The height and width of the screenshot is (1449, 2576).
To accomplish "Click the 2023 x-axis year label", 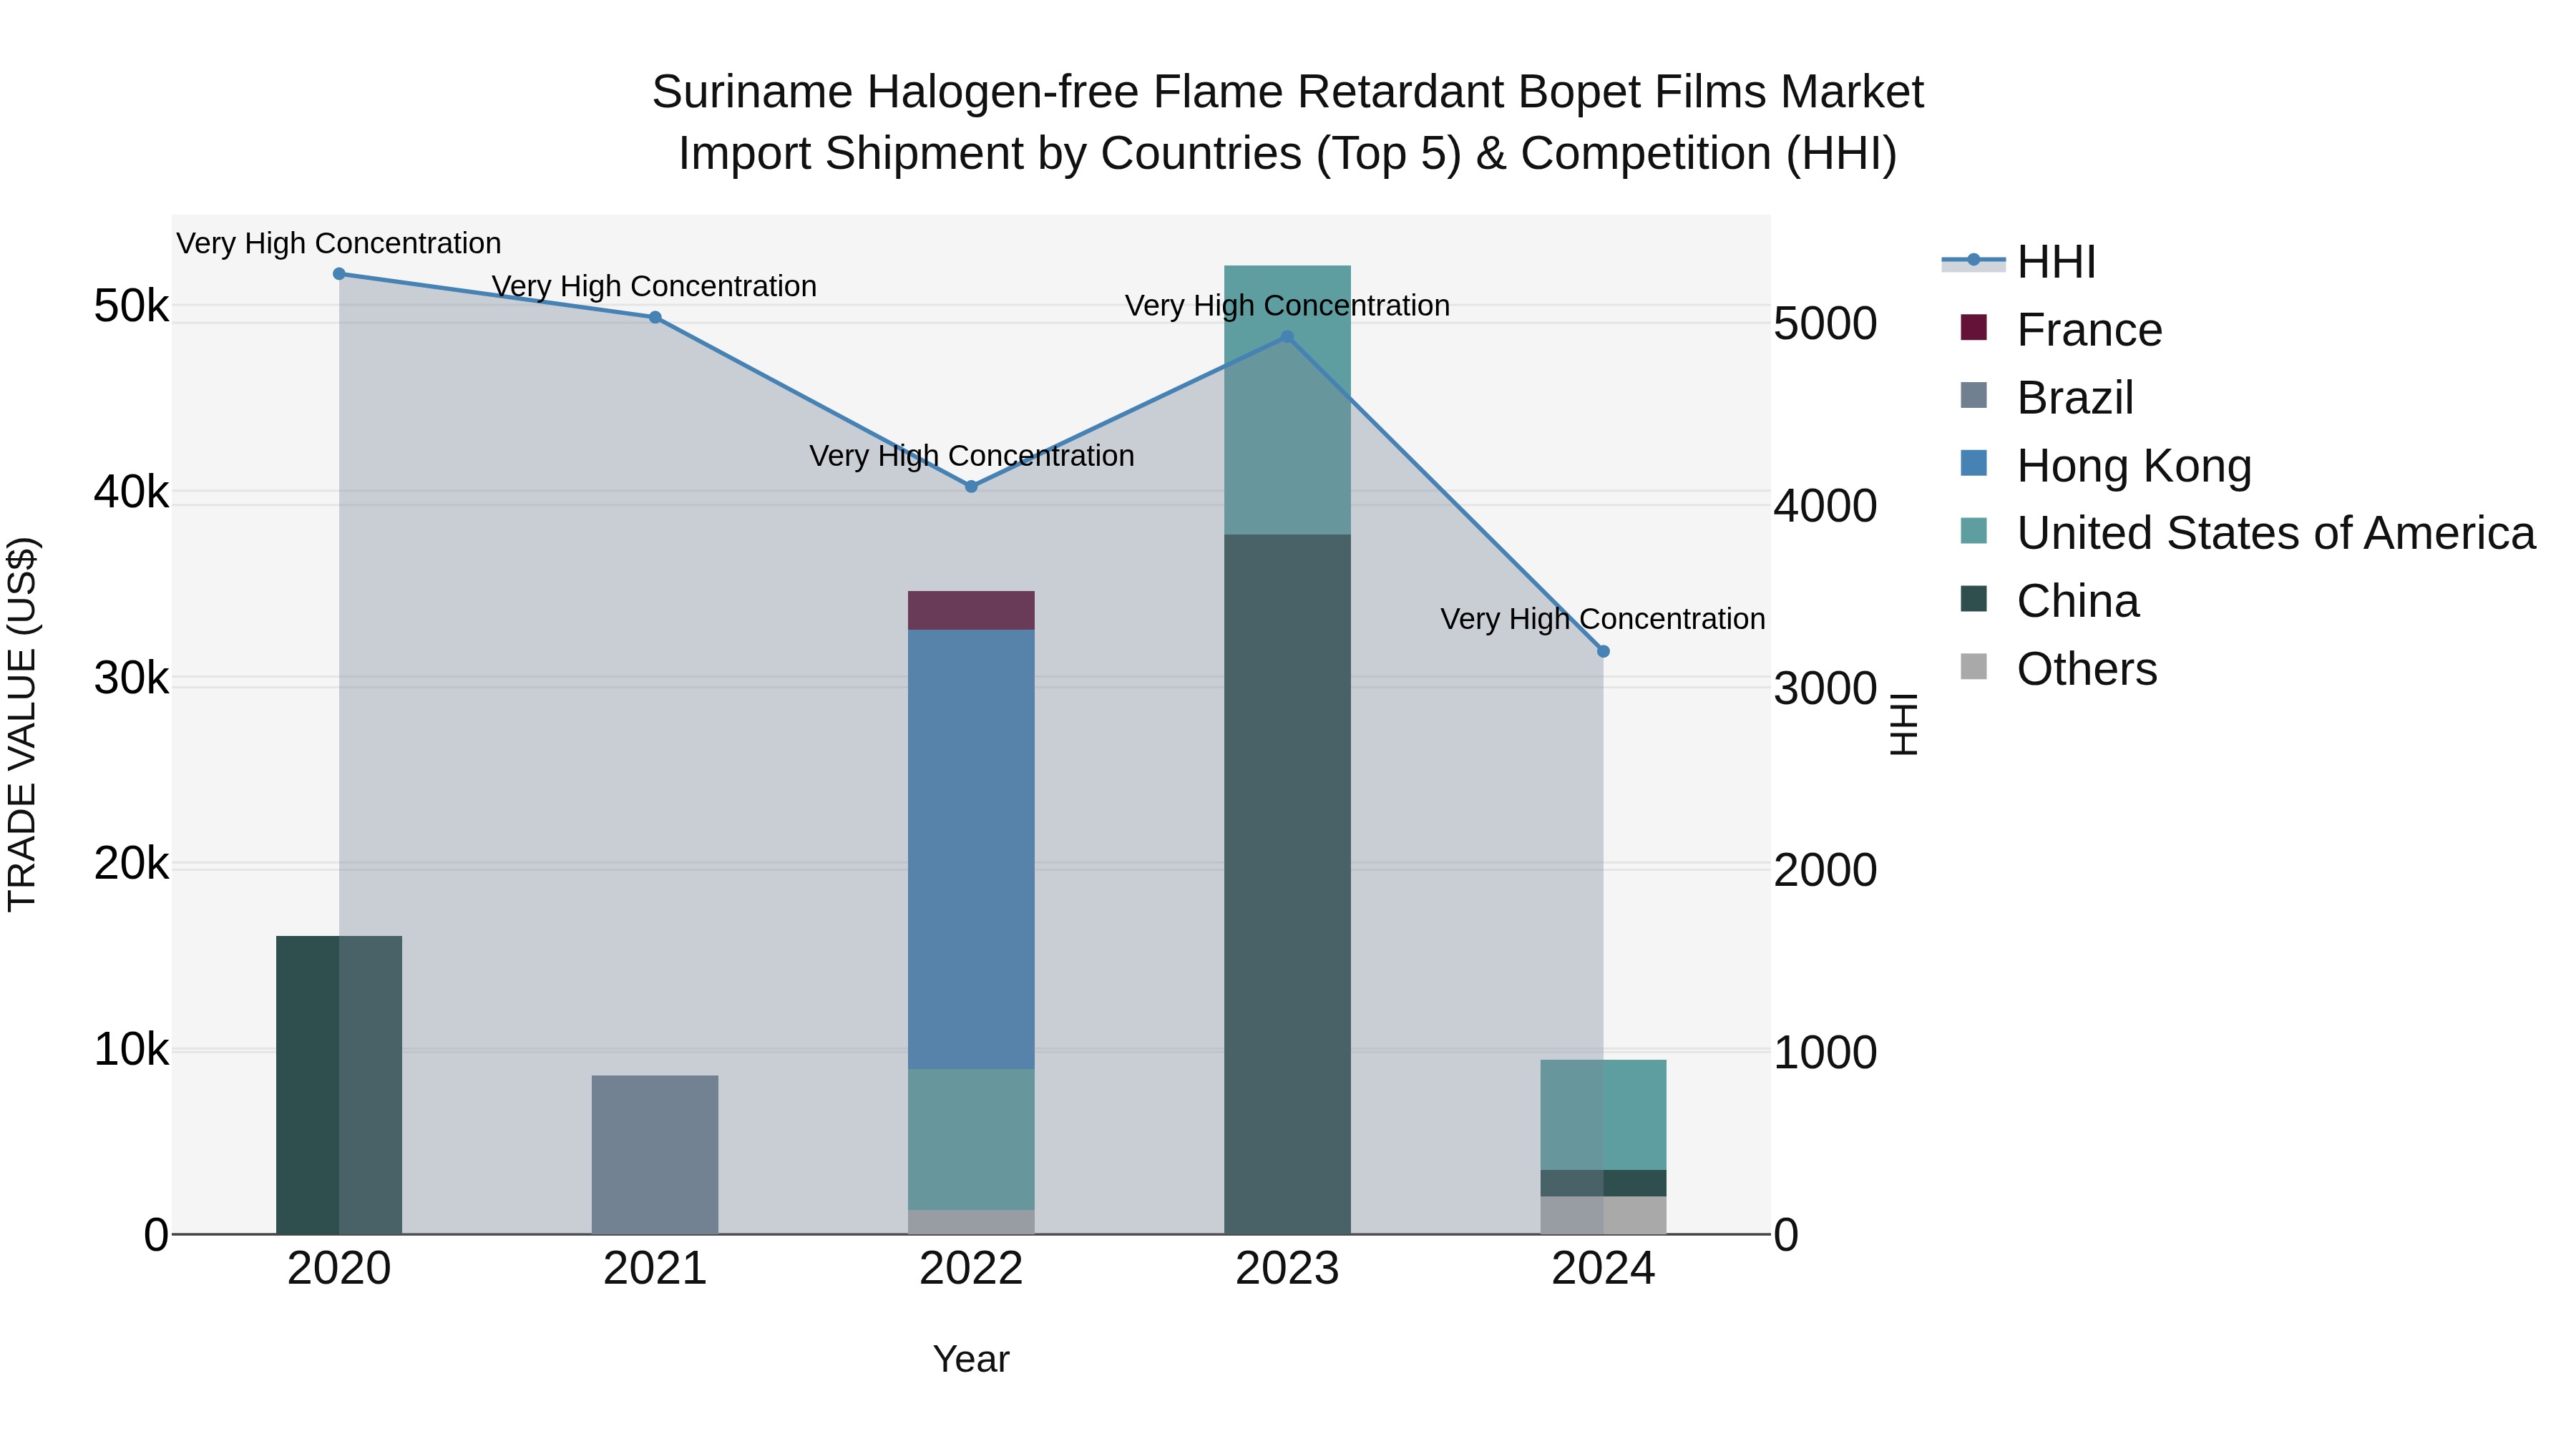I will (1287, 1269).
